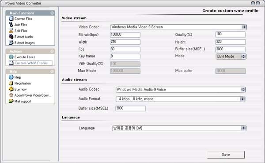This screenshot has height=163, width=265.
Task: Click the Registration icon
Action: [x=11, y=83]
